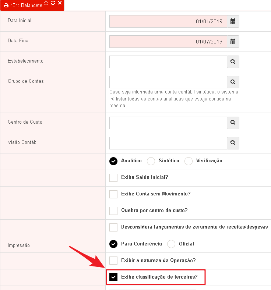Focus the Data Inicial date field
The width and height of the screenshot is (271, 290).
point(168,21)
